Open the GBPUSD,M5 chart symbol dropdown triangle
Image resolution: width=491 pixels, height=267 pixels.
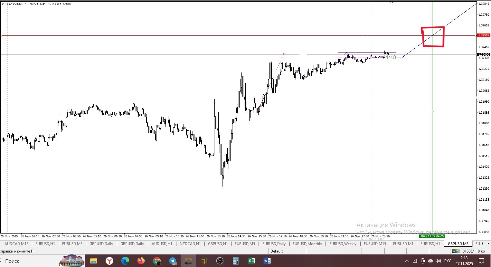pos(3,4)
